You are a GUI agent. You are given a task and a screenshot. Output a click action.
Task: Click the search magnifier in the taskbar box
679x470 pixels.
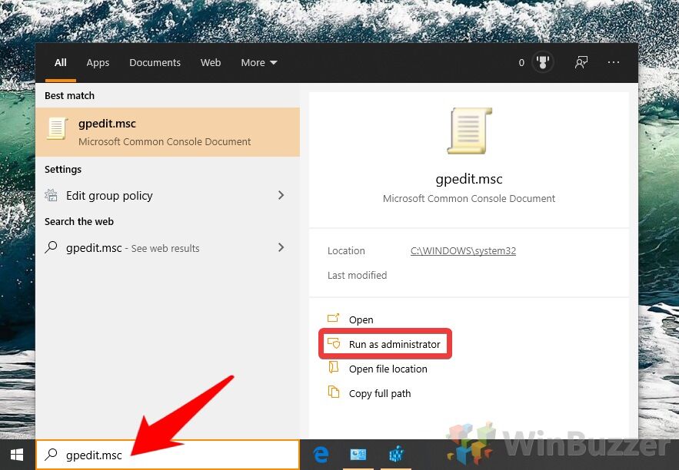click(51, 455)
